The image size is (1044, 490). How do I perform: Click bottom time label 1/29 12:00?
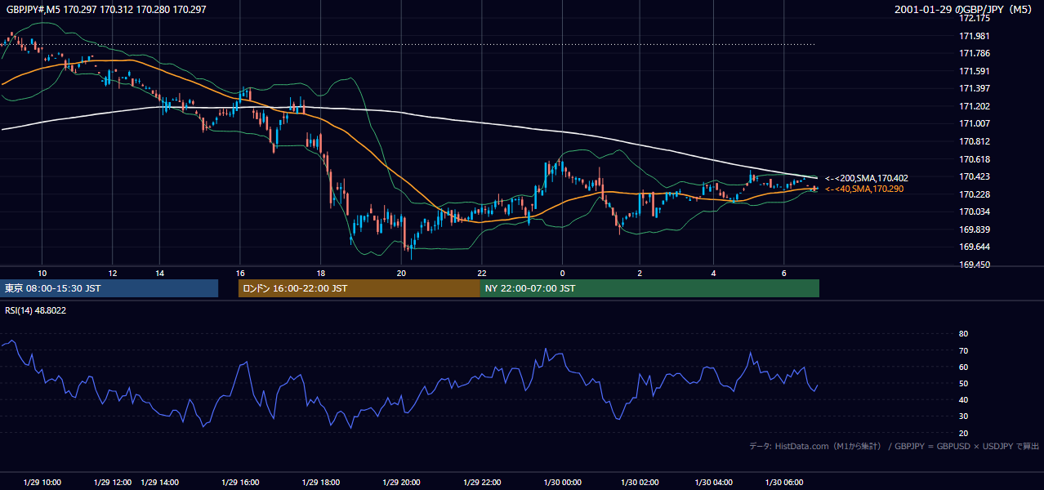coord(112,483)
